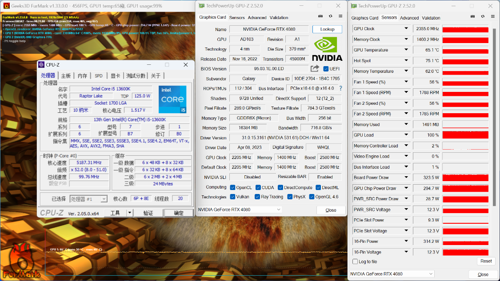Open the CPU-Z 测试分数 (Bench) tab

(136, 76)
